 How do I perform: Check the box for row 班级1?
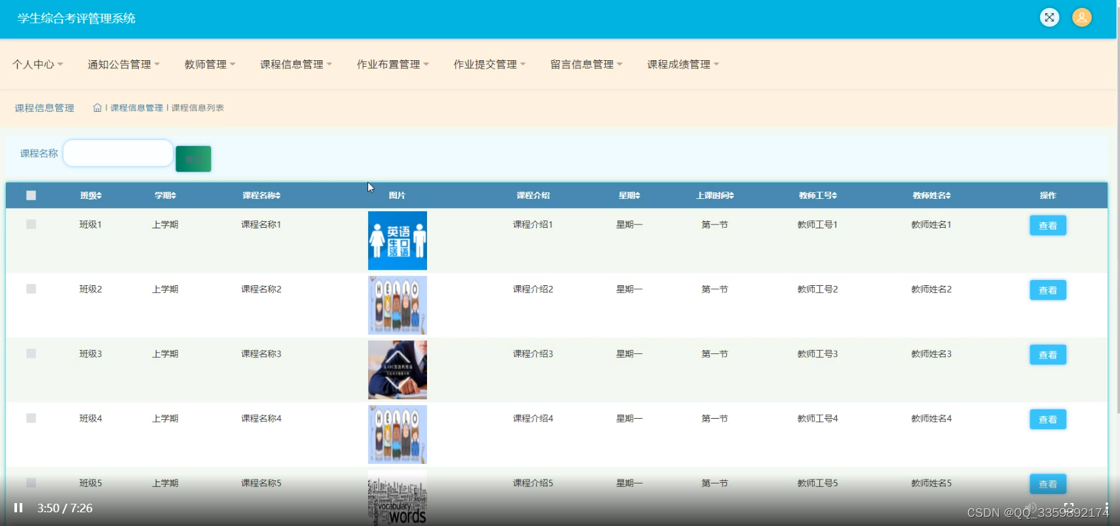(31, 224)
